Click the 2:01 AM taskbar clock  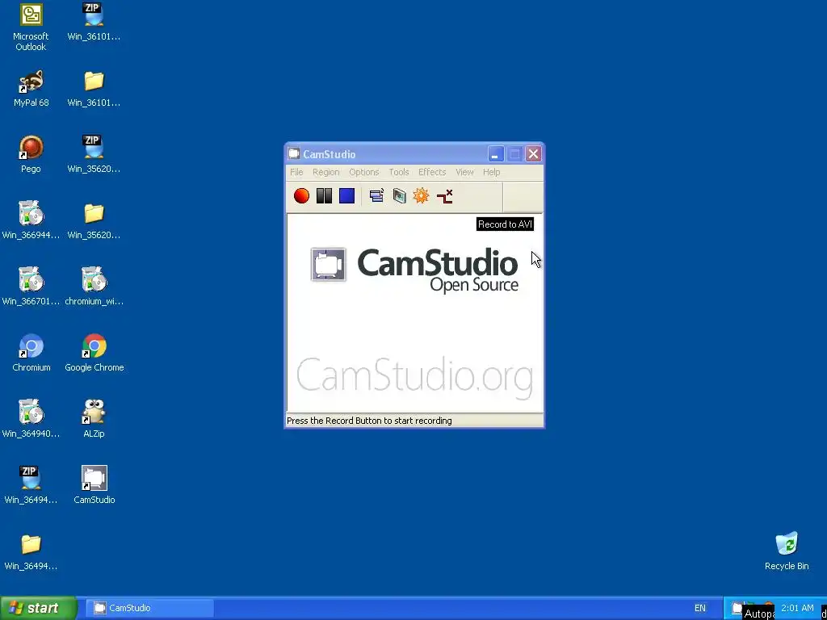click(797, 609)
